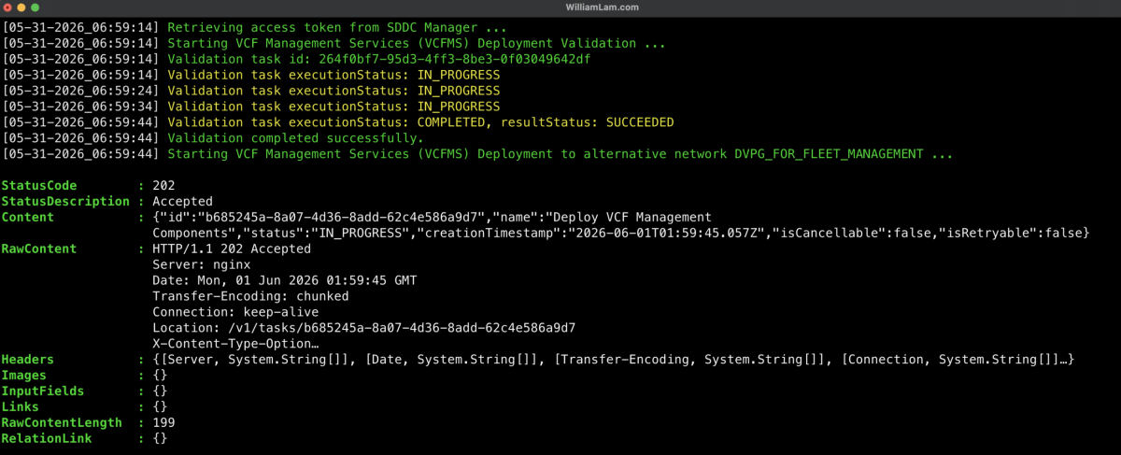1121x455 pixels.
Task: Click the Headers field label
Action: tap(28, 360)
